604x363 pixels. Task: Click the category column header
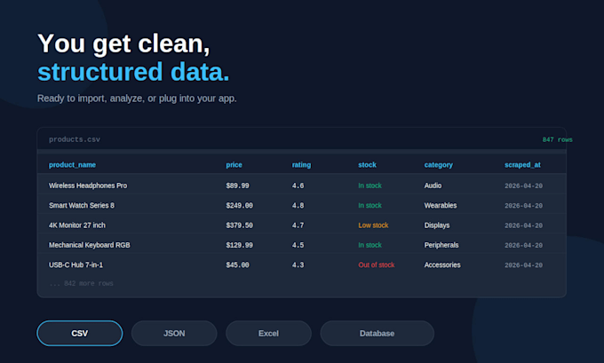point(439,165)
